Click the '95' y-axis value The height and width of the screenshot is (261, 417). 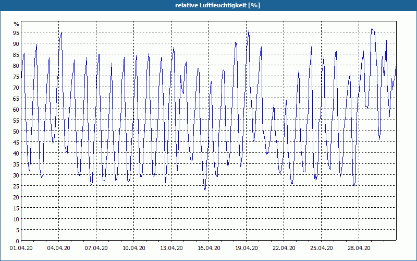tap(17, 33)
